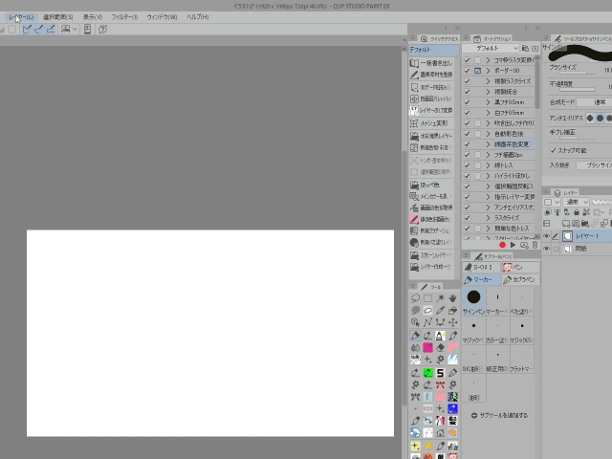This screenshot has width=612, height=459.
Task: Select the blue sparkle tool icon
Action: tap(452, 408)
